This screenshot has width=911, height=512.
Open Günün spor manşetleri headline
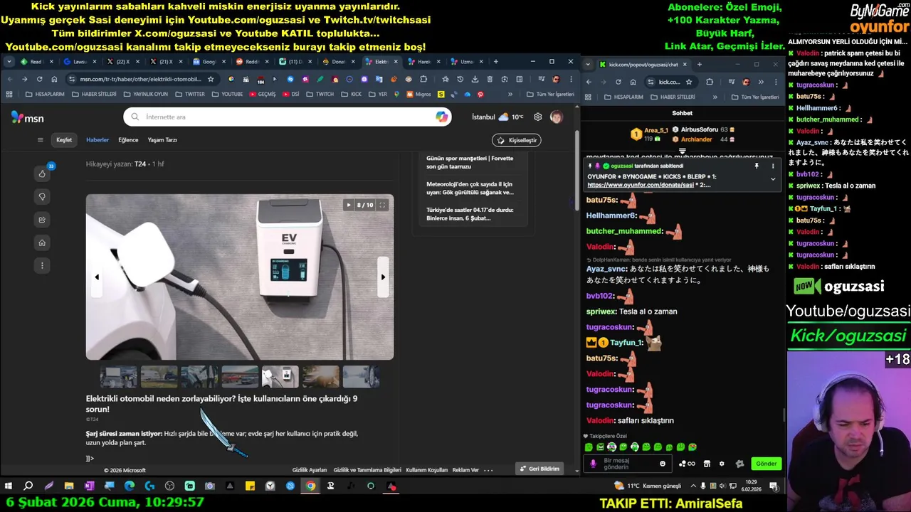click(470, 162)
